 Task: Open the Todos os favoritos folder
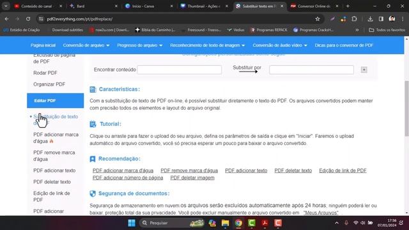[x=387, y=30]
